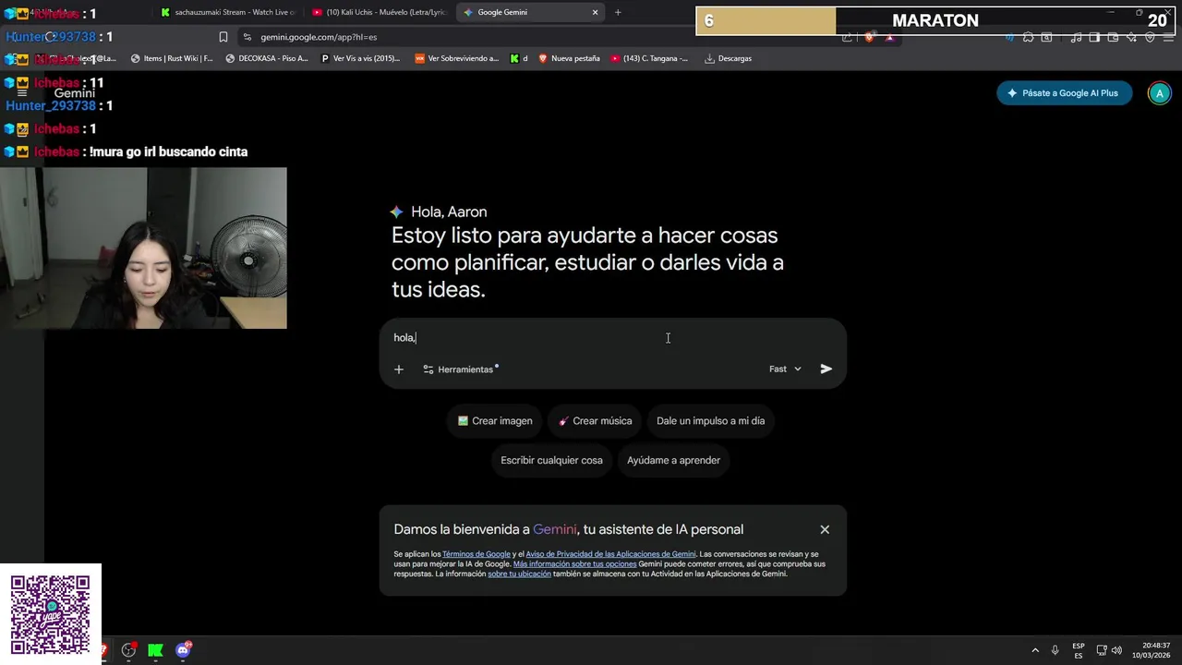Open Más información sobre tus opciones link
This screenshot has width=1182, height=665.
coord(574,563)
